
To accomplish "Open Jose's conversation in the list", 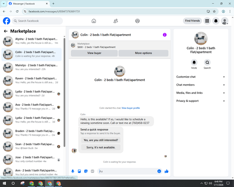I will [31, 160].
